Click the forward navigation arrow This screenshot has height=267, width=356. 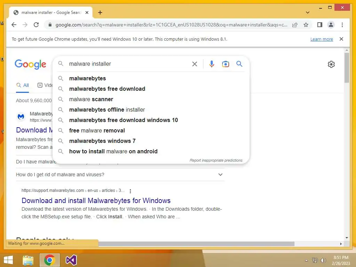(25, 25)
